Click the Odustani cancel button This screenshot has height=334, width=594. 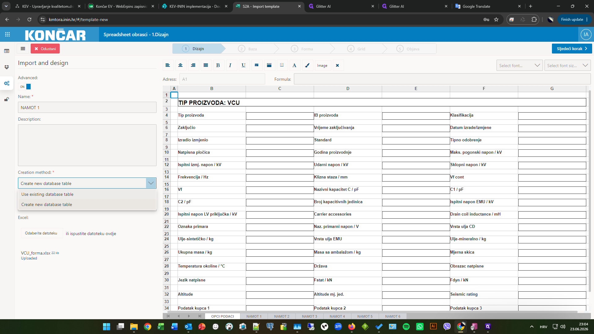pyautogui.click(x=45, y=49)
